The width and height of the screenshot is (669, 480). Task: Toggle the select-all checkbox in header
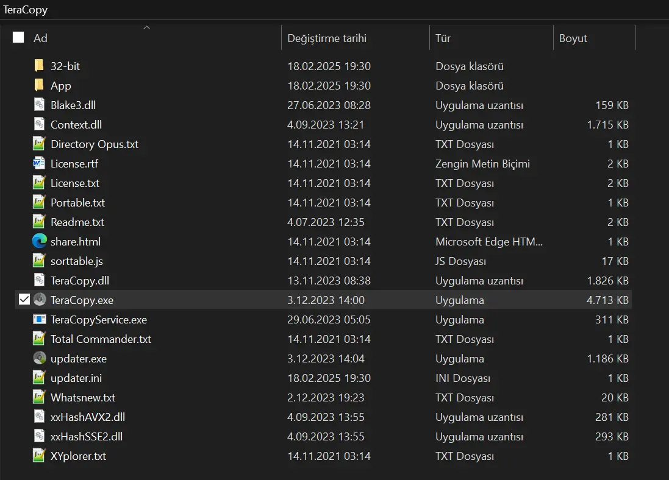point(18,38)
